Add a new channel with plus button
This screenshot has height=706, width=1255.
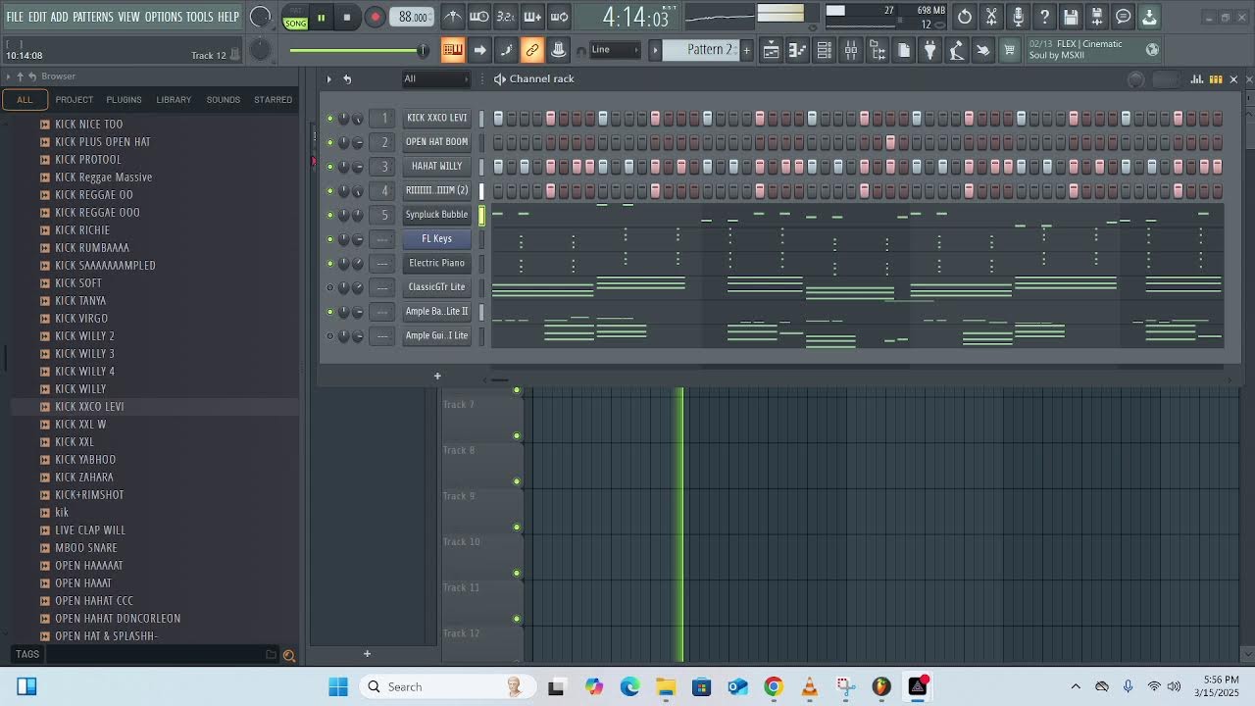point(437,376)
